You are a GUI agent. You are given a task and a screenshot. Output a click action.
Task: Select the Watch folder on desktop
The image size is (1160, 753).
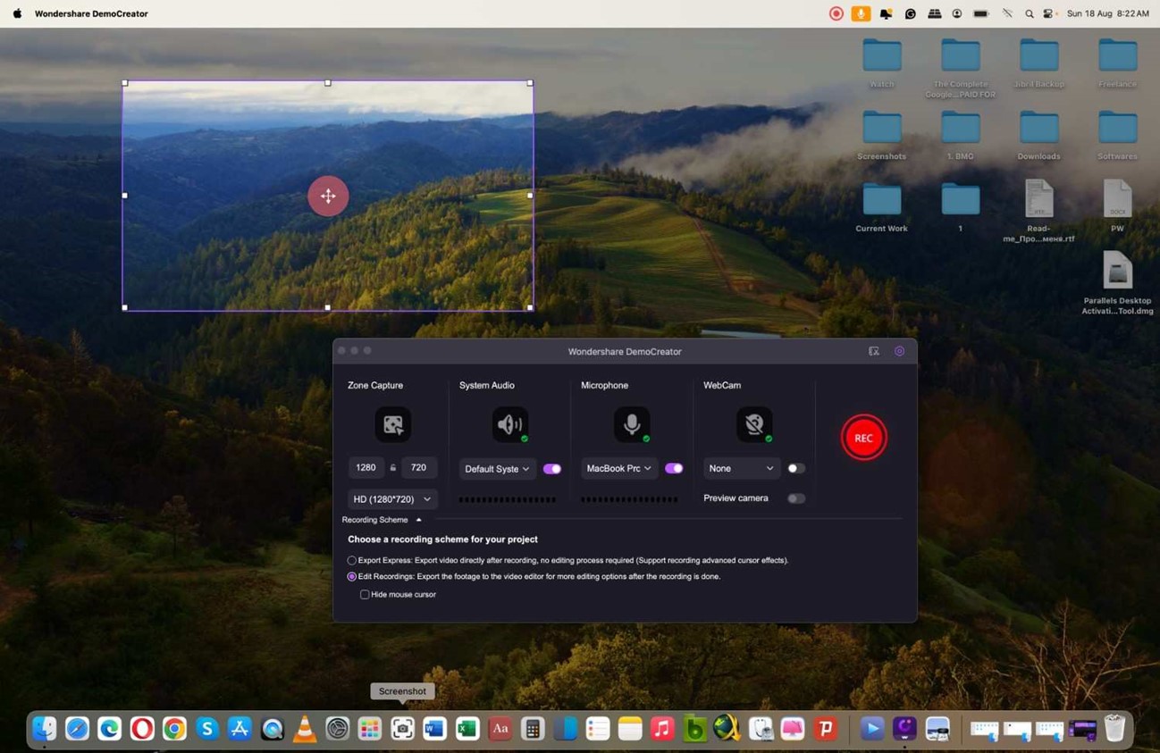[882, 63]
